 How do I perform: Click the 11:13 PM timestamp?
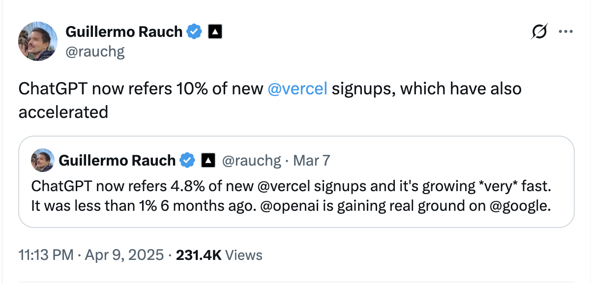[x=41, y=255]
